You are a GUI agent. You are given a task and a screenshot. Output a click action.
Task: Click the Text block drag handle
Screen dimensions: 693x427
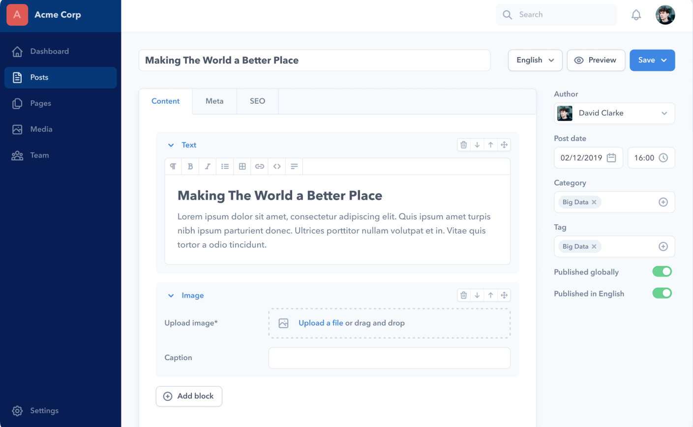tap(504, 145)
